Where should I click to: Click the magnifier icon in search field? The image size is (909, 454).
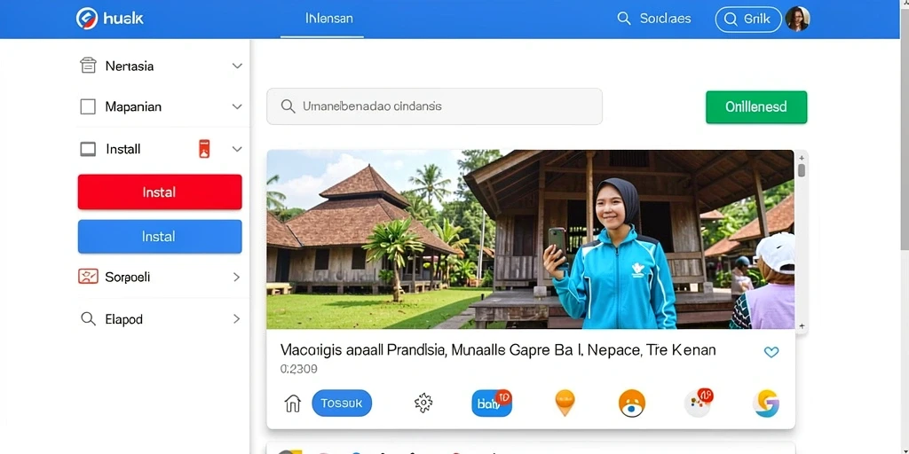point(288,106)
